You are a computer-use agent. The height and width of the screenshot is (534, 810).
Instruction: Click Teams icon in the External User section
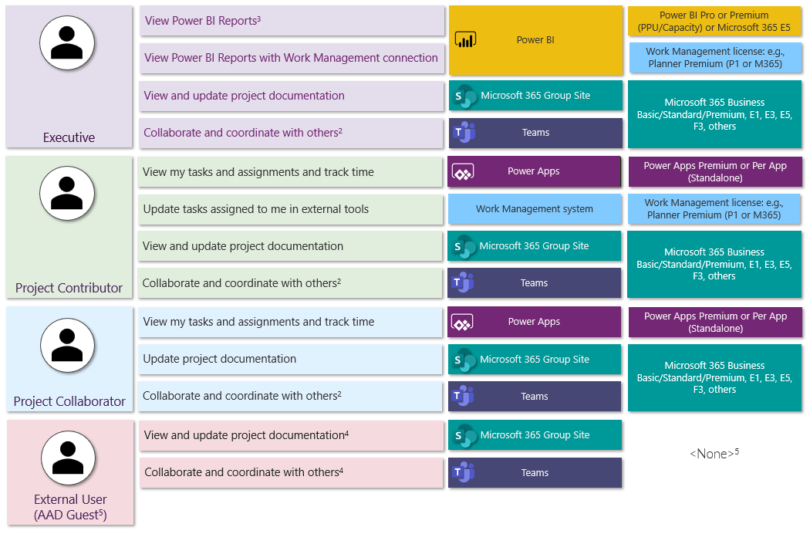[x=464, y=473]
